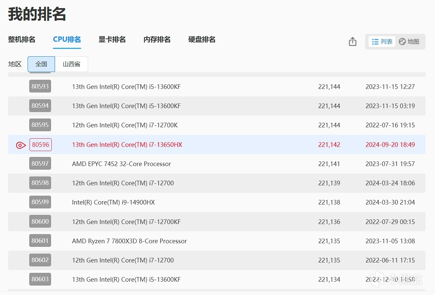Click the rank badge 80600

(x=40, y=222)
